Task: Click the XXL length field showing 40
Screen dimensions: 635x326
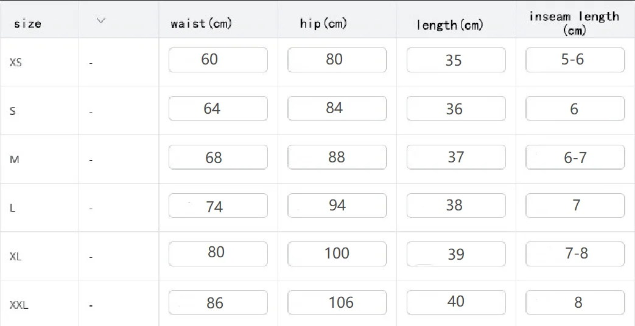Action: (456, 302)
